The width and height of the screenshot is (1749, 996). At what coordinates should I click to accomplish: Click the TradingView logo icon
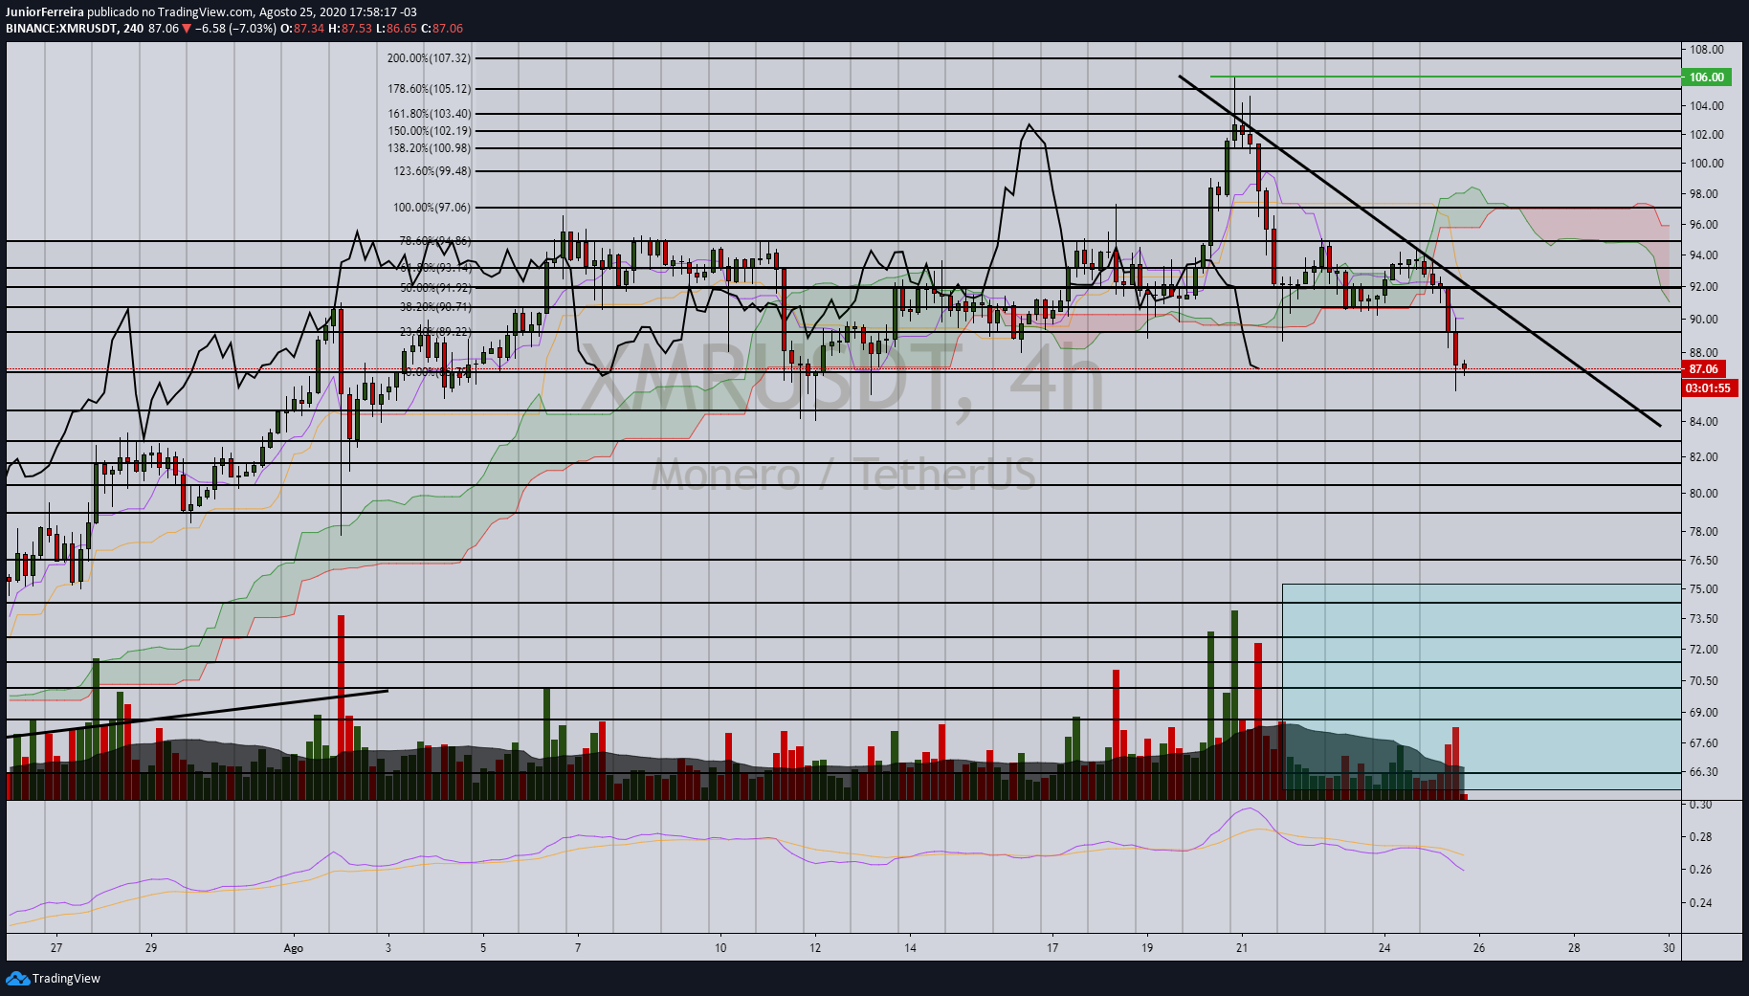(x=17, y=978)
